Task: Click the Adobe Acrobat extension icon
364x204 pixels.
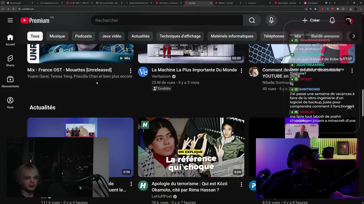Action: (x=322, y=9)
